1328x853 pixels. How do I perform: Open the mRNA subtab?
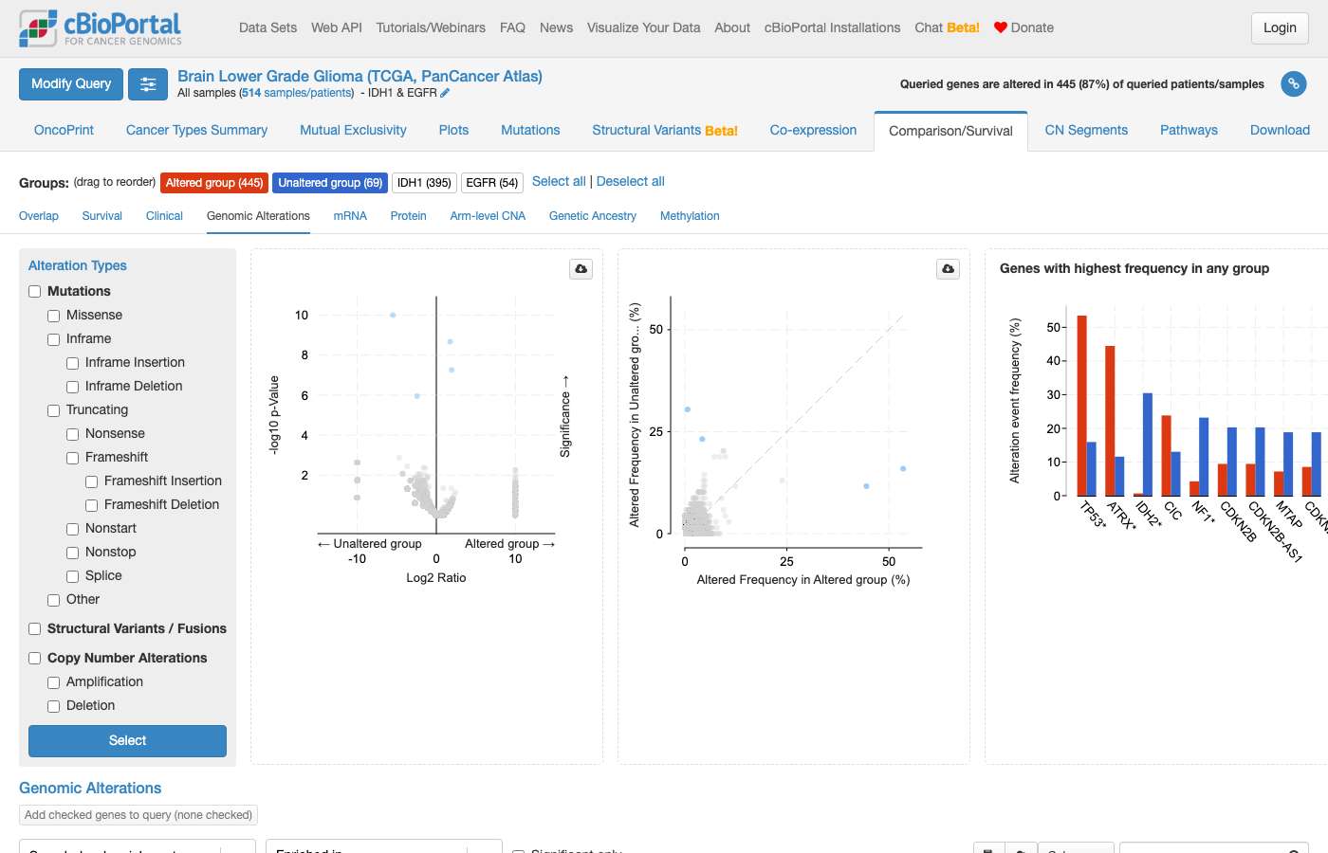pyautogui.click(x=350, y=216)
